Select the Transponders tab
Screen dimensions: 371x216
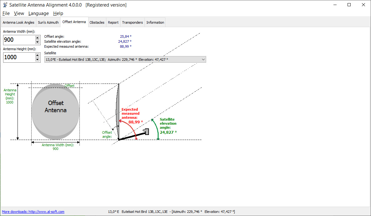[x=132, y=22]
